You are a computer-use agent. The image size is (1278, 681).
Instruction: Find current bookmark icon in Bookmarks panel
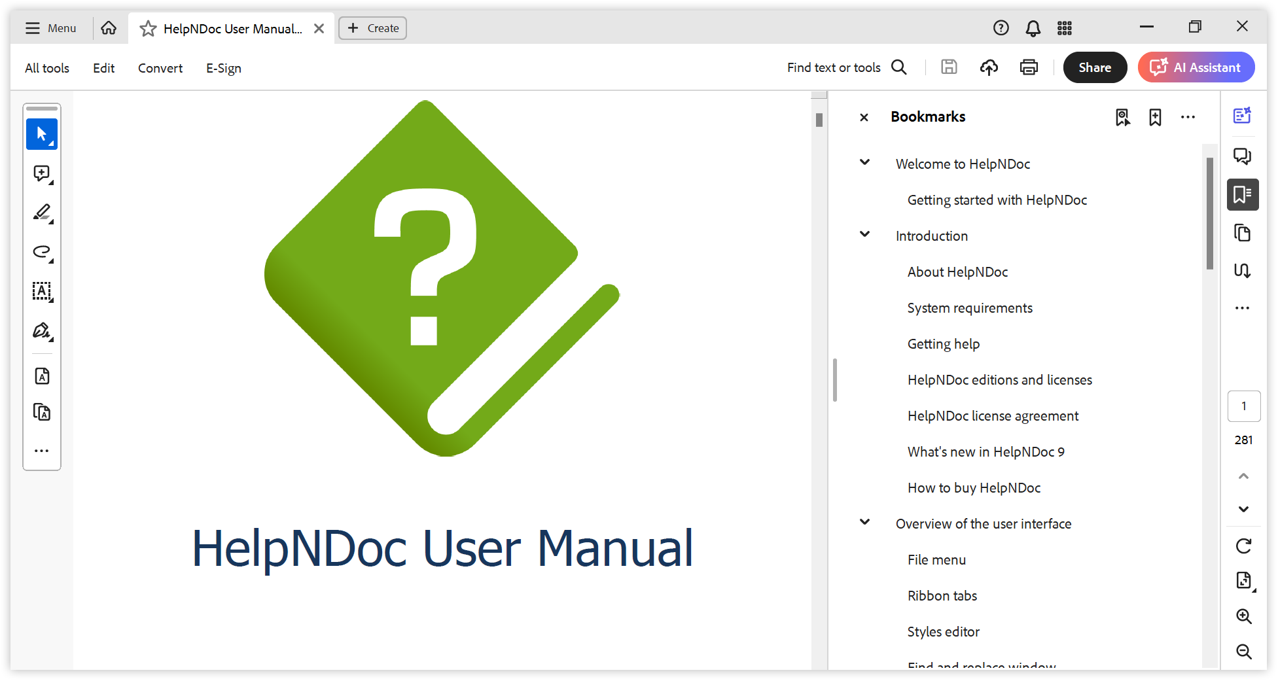pos(1123,117)
